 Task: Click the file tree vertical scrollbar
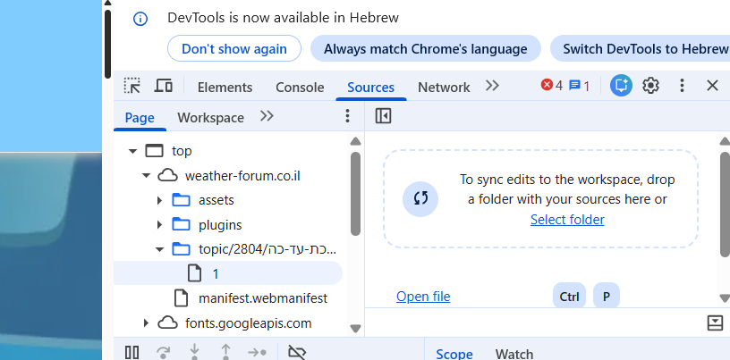click(x=355, y=192)
